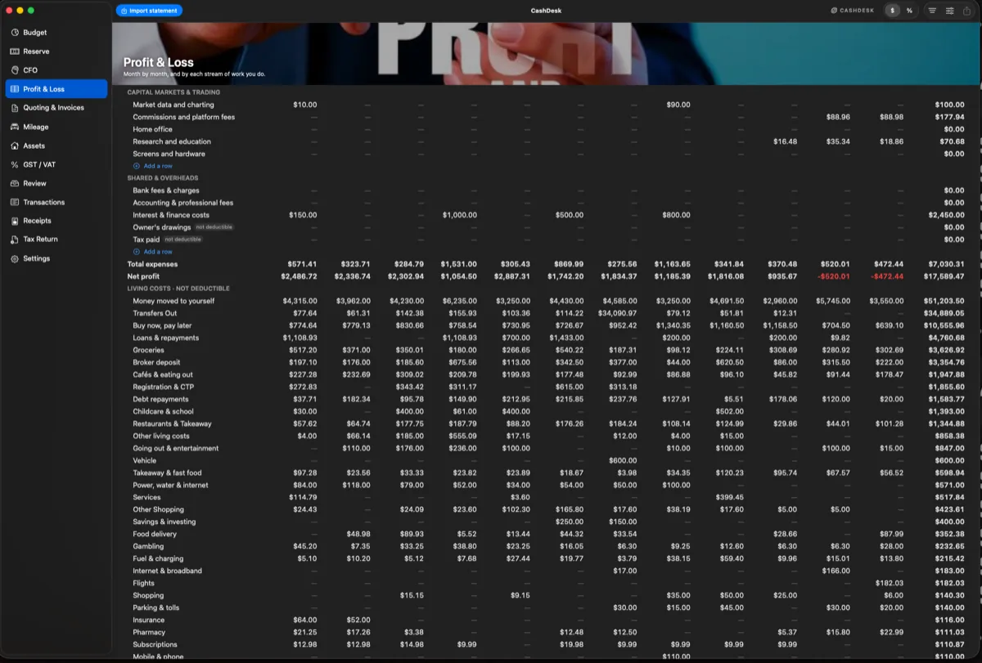Click the Capital Markets & Trading heading
The height and width of the screenshot is (663, 982).
[x=173, y=92]
